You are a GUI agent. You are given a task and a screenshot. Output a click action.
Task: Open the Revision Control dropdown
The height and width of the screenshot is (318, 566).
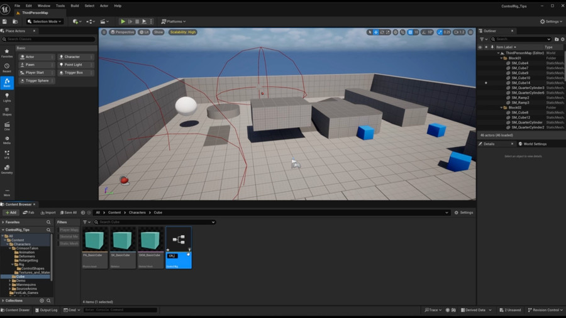[x=545, y=310]
